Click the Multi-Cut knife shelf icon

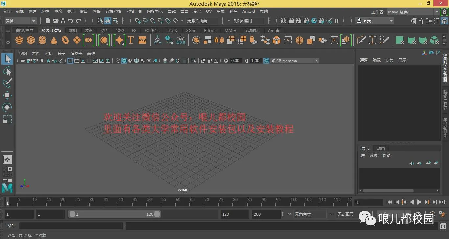point(361,40)
